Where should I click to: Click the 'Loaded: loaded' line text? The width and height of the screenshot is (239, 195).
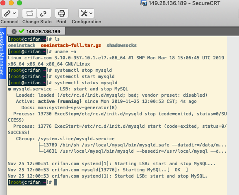click(x=111, y=95)
